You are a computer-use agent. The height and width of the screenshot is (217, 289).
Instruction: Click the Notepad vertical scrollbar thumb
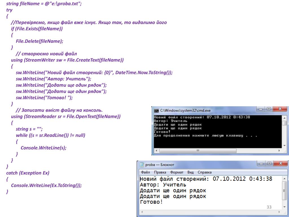284,191
